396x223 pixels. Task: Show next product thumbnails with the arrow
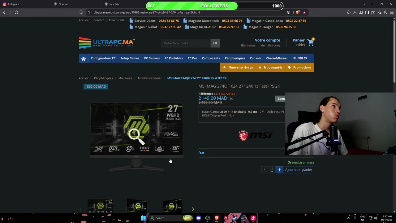pos(193,209)
